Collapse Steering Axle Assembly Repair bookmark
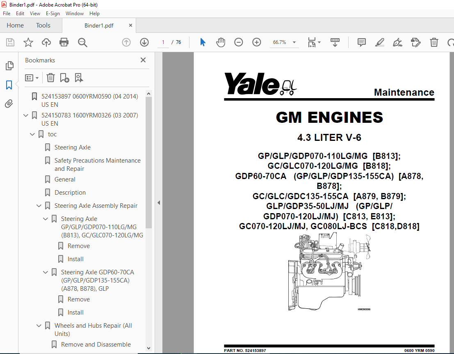 coord(39,206)
